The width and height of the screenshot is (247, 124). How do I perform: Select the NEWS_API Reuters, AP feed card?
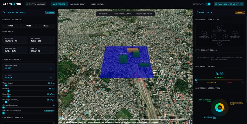[15, 40]
